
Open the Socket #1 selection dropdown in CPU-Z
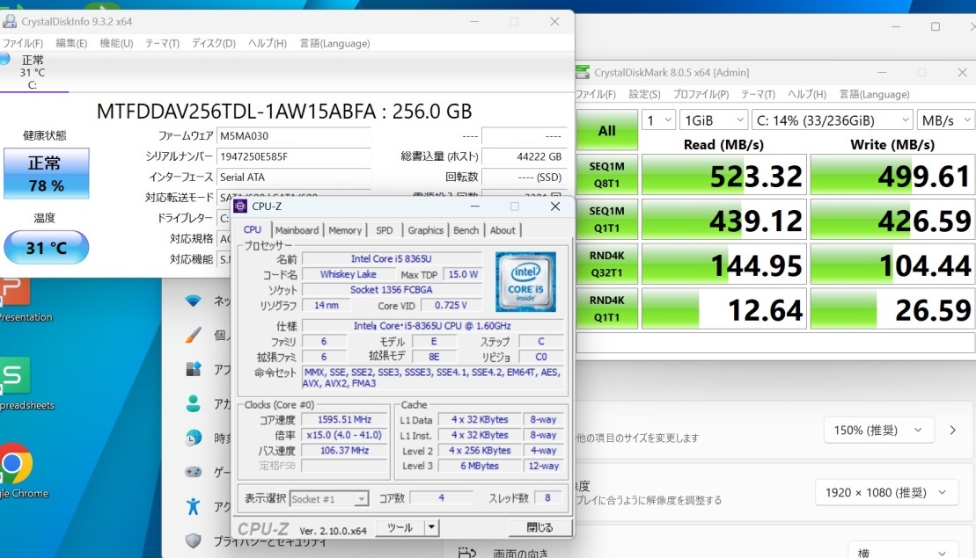(x=328, y=499)
